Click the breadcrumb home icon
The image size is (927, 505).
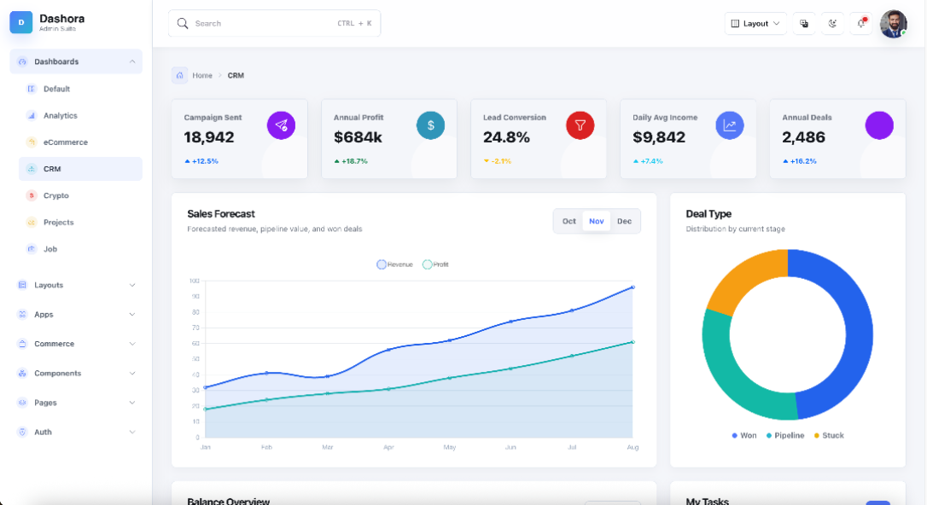pyautogui.click(x=180, y=75)
